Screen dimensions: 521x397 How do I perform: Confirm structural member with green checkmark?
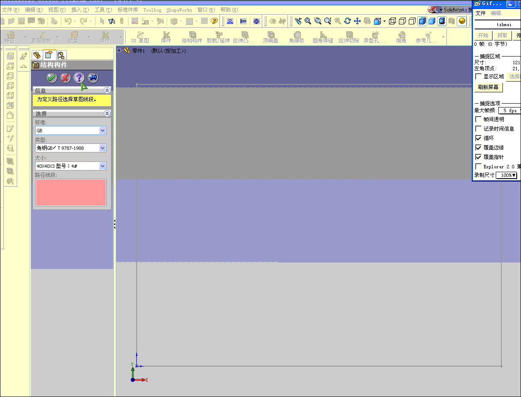(51, 78)
